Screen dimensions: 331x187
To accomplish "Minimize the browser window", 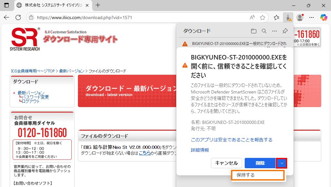I will click(294, 5).
